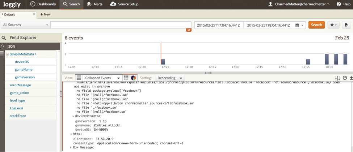Go to Source Setup

[125, 4]
